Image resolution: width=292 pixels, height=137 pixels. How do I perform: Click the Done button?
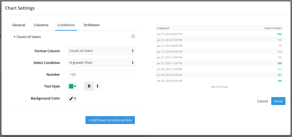pyautogui.click(x=278, y=101)
